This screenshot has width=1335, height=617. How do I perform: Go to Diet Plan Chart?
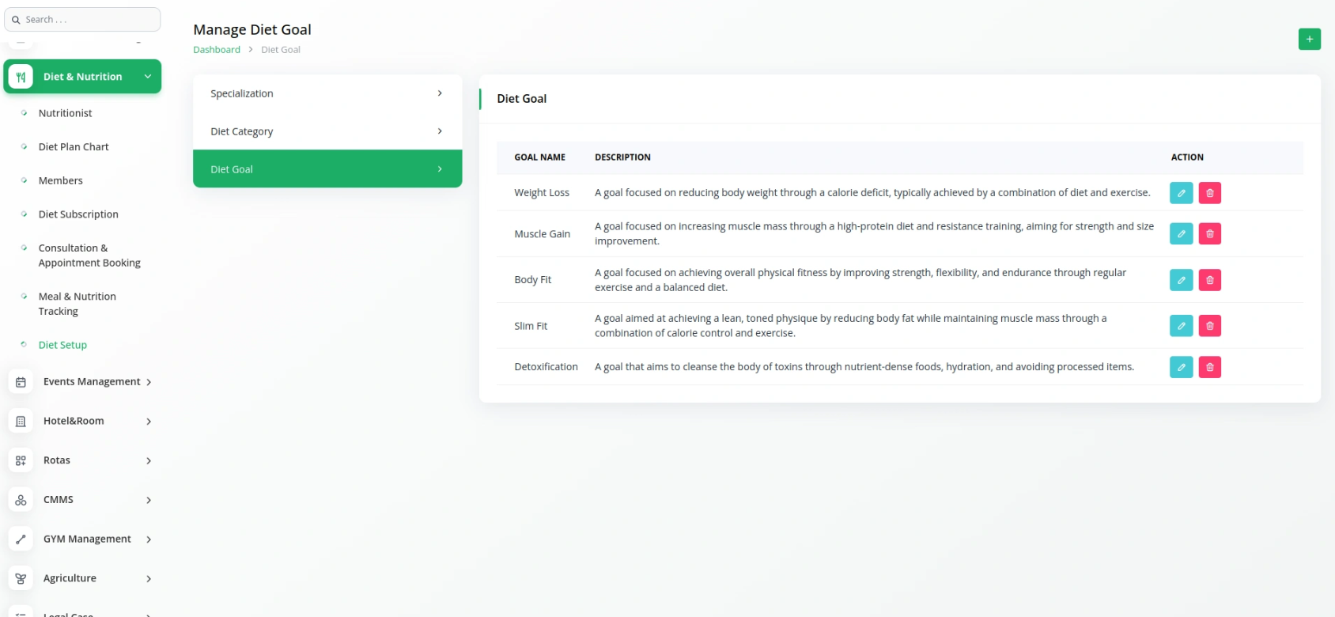tap(74, 147)
